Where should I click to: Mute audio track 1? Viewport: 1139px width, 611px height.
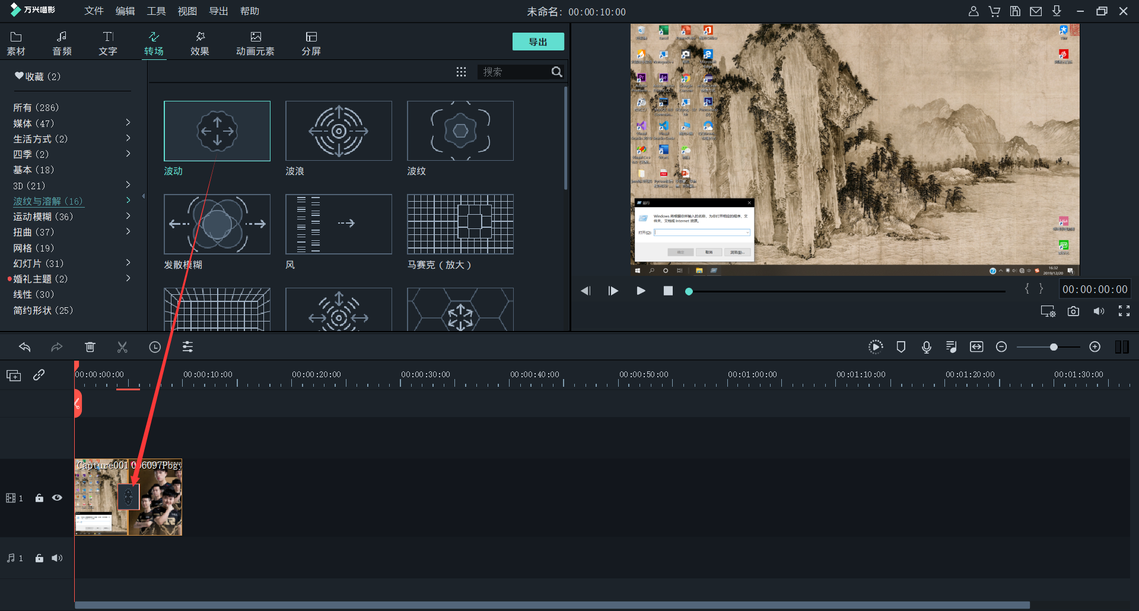pos(57,558)
